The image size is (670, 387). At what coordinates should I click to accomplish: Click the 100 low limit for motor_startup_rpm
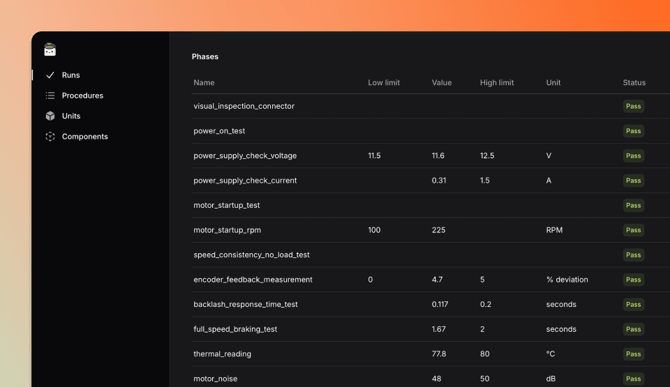(x=374, y=230)
